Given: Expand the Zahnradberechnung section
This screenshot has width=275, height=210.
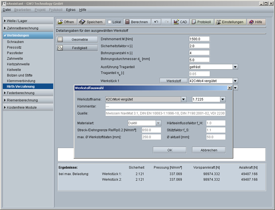Looking at the screenshot, I should click(28, 28).
